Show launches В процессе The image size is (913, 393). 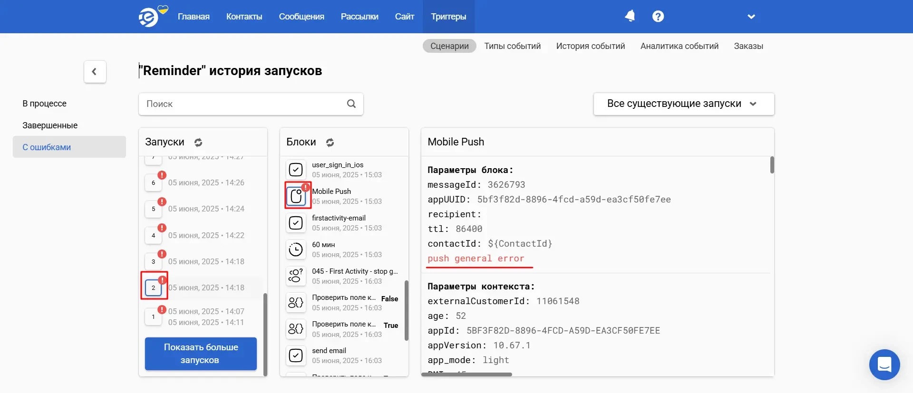(x=45, y=104)
